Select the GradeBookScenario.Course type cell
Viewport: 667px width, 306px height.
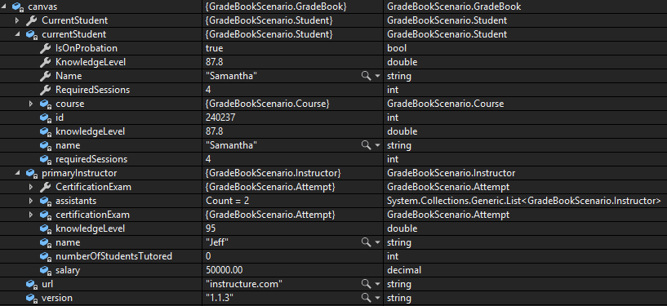(446, 104)
